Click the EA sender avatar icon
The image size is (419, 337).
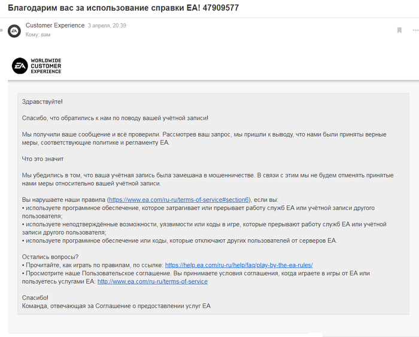pos(14,30)
